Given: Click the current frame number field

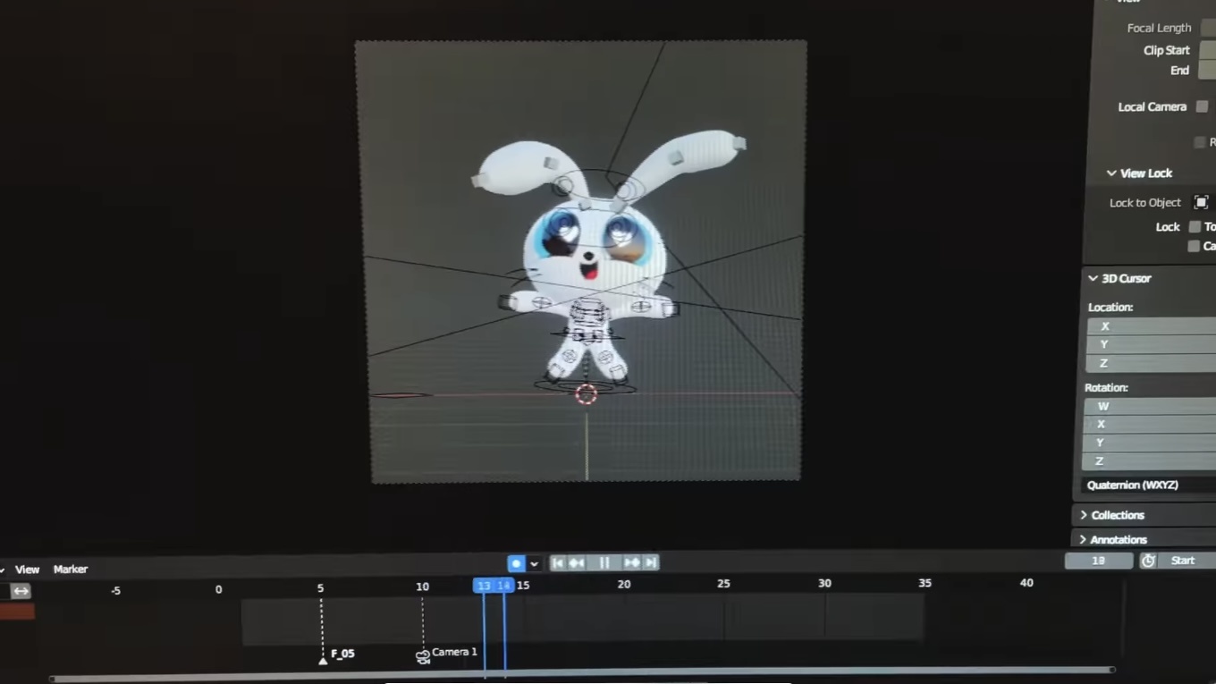Looking at the screenshot, I should pos(1098,561).
